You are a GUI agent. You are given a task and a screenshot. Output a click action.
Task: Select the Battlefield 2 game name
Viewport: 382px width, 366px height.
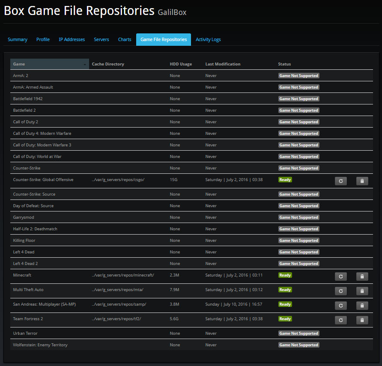pyautogui.click(x=24, y=110)
